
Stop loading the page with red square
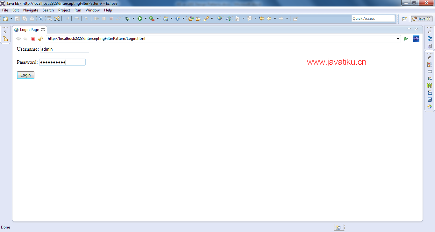33,39
